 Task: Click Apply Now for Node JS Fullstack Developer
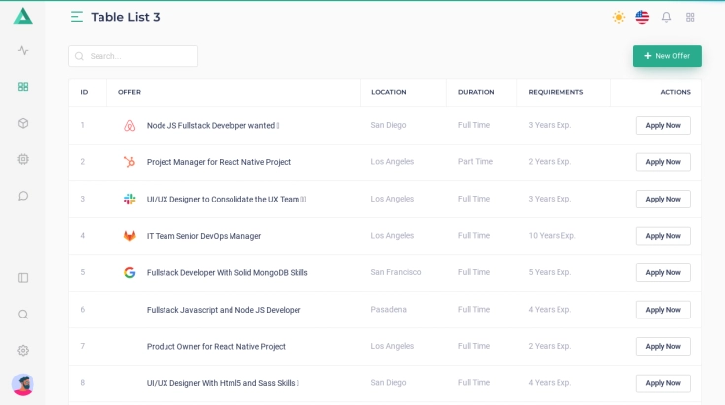click(x=662, y=125)
